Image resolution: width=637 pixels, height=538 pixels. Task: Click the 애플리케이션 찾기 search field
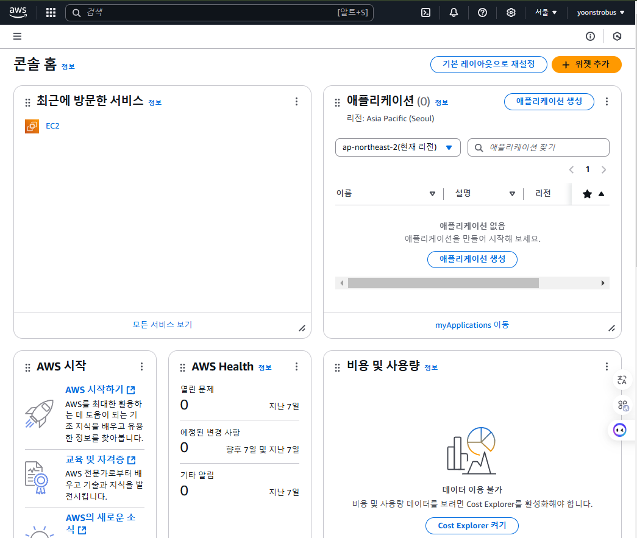538,147
